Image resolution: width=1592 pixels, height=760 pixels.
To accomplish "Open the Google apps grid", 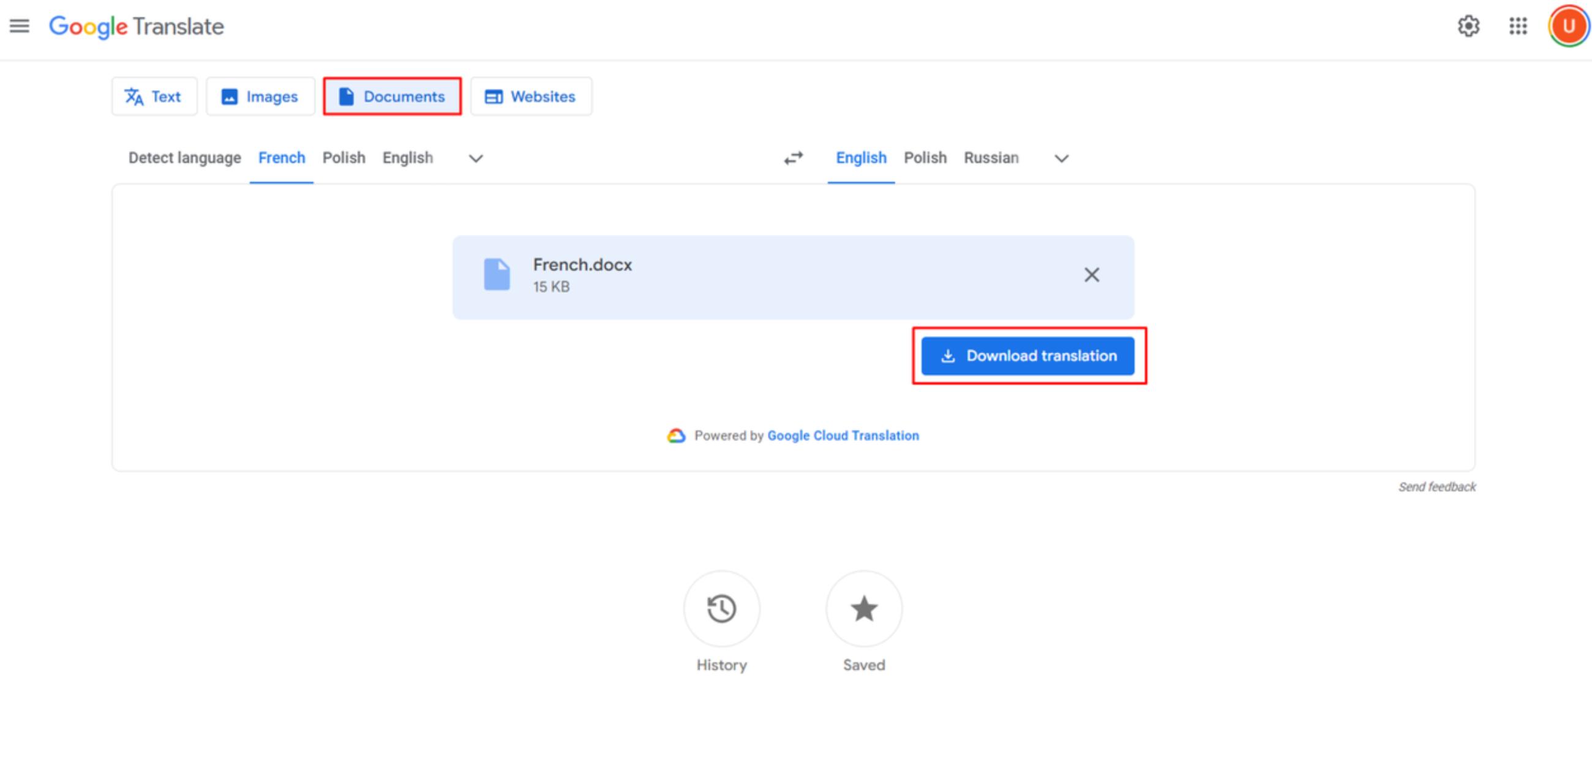I will pyautogui.click(x=1518, y=26).
